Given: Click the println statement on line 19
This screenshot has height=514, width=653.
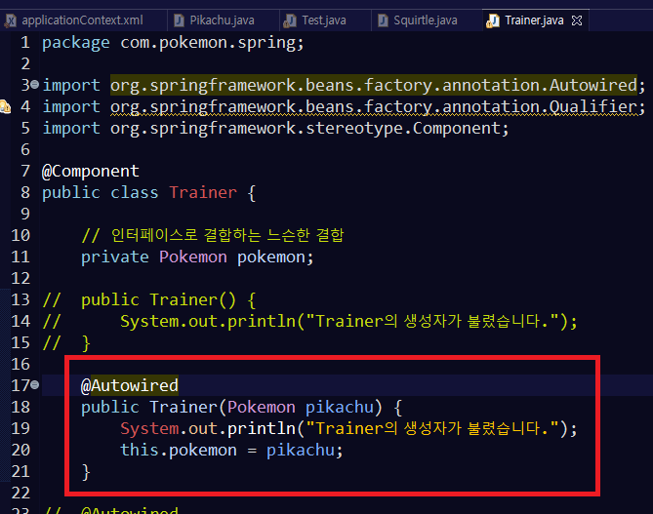Looking at the screenshot, I should [348, 428].
